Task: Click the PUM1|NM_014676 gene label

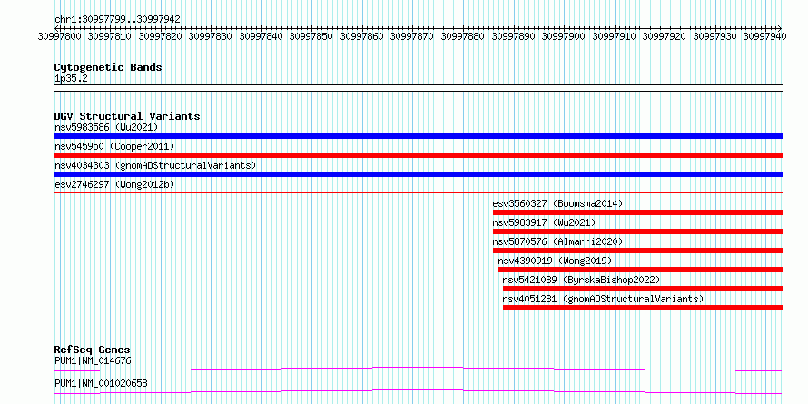Action: click(x=93, y=360)
